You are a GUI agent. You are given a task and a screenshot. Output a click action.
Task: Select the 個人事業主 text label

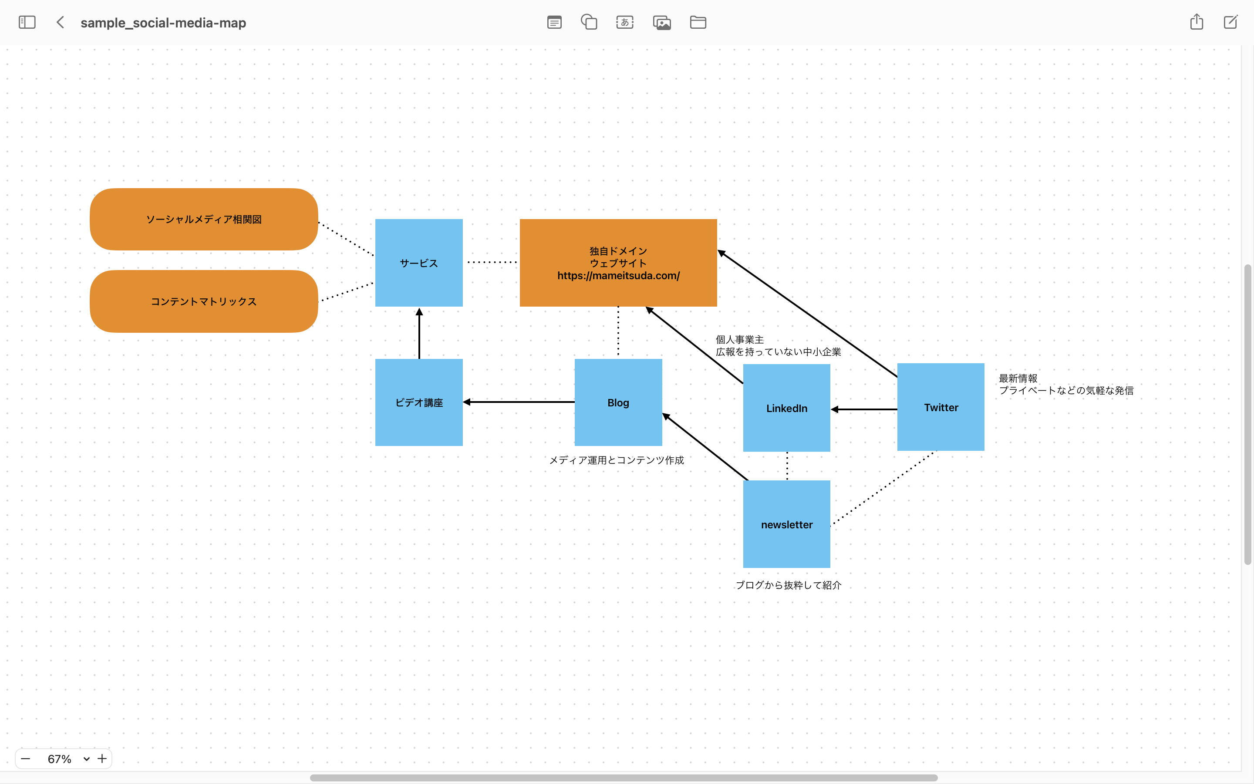click(778, 346)
